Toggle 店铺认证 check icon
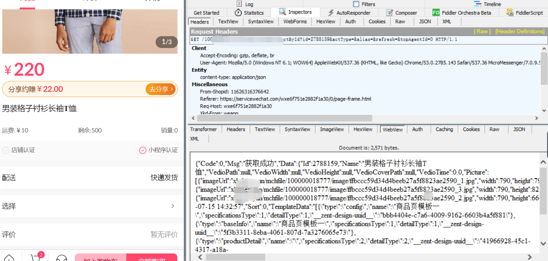The width and height of the screenshot is (548, 261). tap(6, 150)
